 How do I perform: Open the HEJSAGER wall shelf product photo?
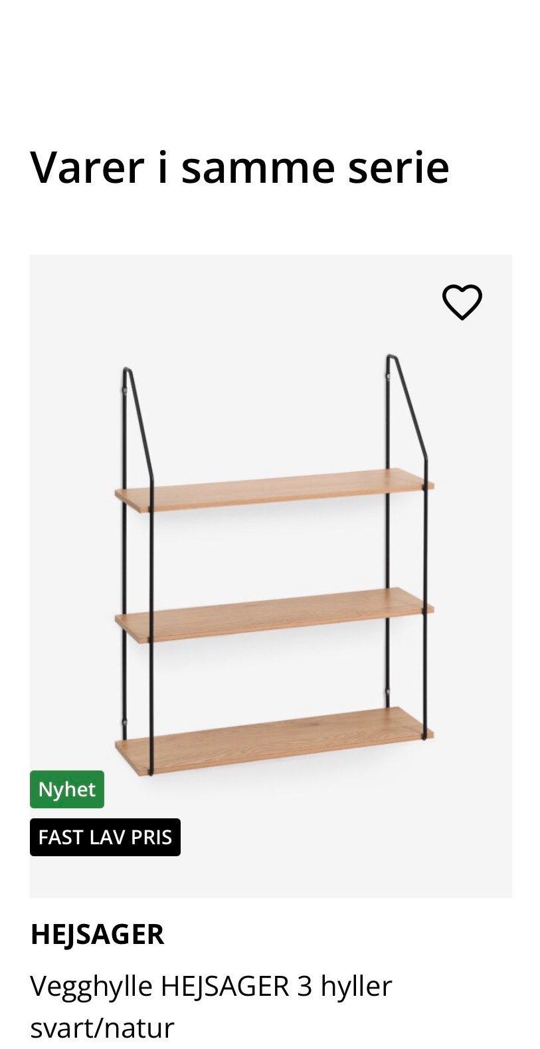(271, 576)
